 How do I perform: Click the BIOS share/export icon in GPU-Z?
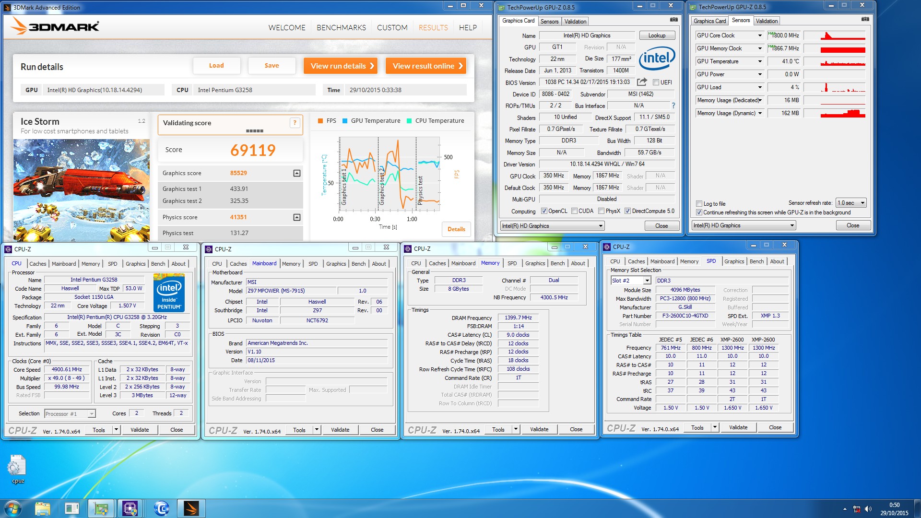642,82
